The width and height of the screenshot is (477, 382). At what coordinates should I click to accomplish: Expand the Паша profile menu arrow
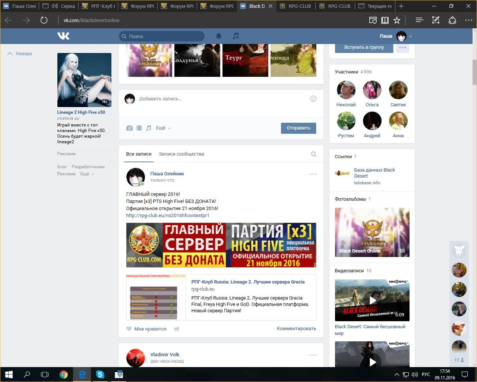(411, 37)
